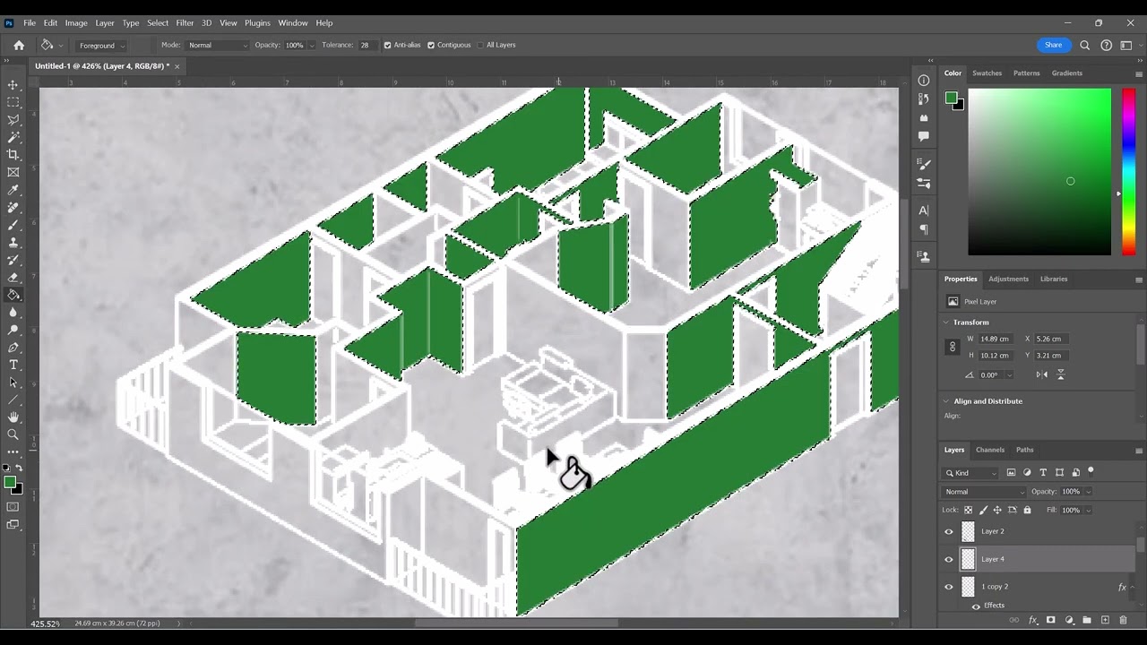Screen dimensions: 1147x645
Task: Add a layer mask
Action: (1051, 620)
